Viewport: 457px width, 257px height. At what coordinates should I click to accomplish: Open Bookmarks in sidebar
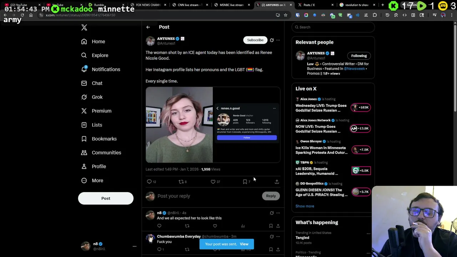pos(99,139)
